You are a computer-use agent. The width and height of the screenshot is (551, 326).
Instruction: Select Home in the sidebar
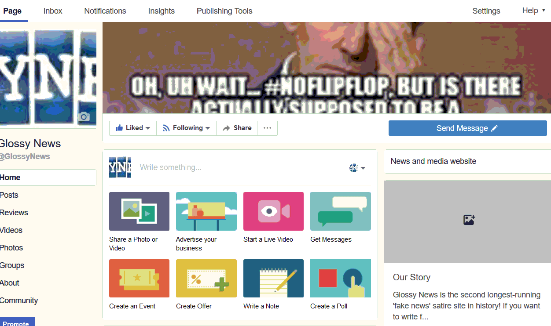click(x=48, y=177)
